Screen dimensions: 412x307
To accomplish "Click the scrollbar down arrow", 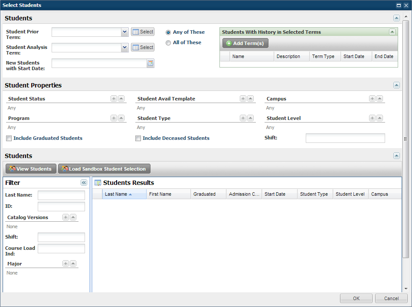I will coord(406,289).
